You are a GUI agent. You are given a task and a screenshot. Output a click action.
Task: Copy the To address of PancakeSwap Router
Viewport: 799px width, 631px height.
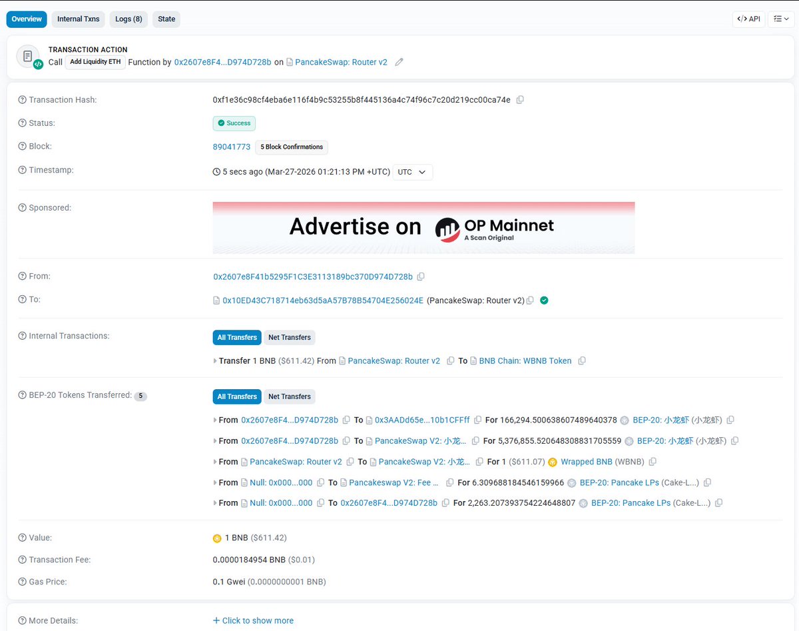530,301
